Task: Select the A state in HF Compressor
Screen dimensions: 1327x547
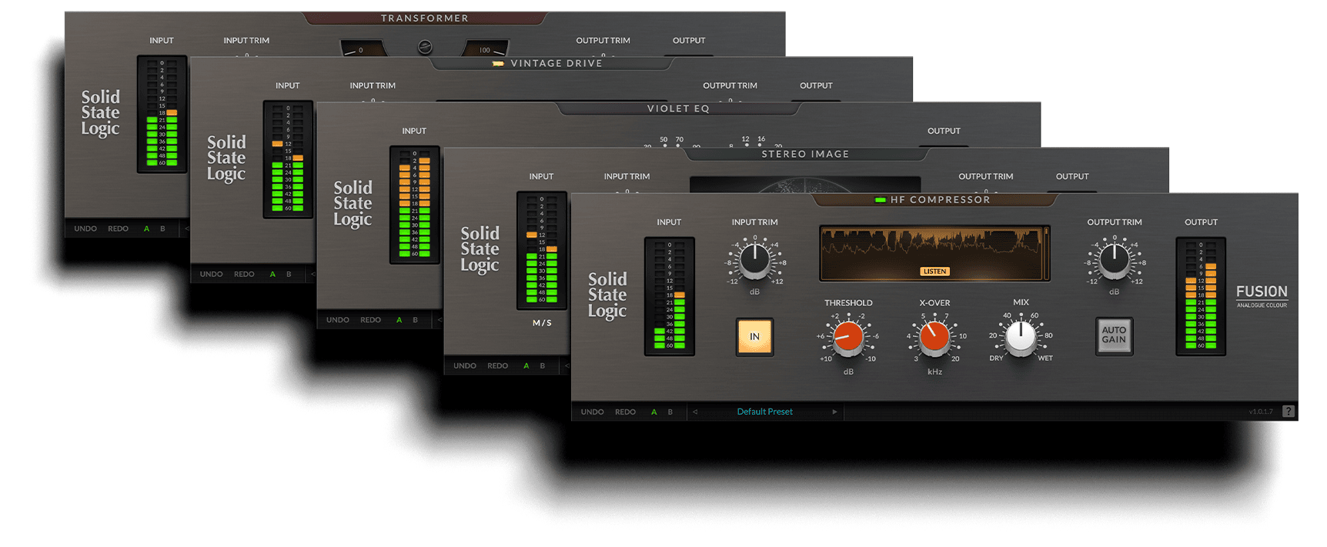Action: [x=654, y=412]
